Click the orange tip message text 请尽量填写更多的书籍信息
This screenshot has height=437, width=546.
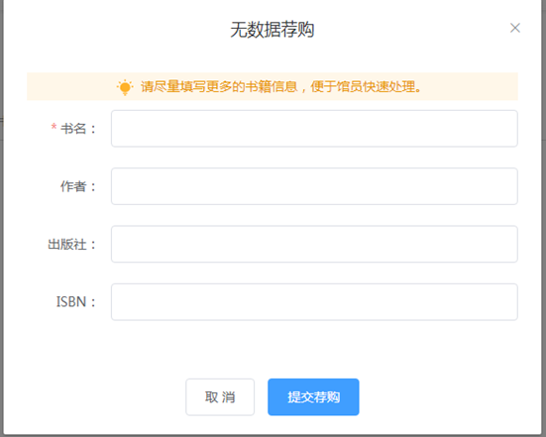pyautogui.click(x=219, y=86)
